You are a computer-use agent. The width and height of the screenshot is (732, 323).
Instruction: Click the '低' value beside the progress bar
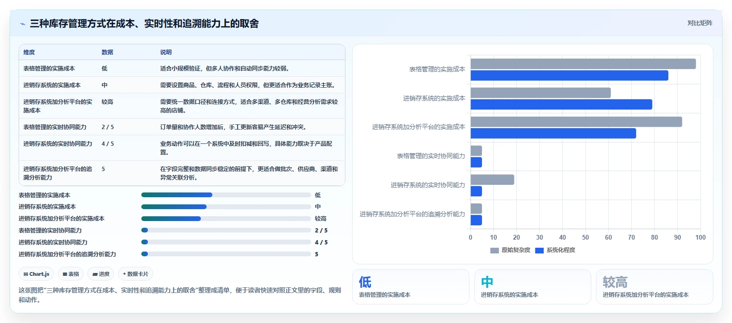(x=318, y=195)
